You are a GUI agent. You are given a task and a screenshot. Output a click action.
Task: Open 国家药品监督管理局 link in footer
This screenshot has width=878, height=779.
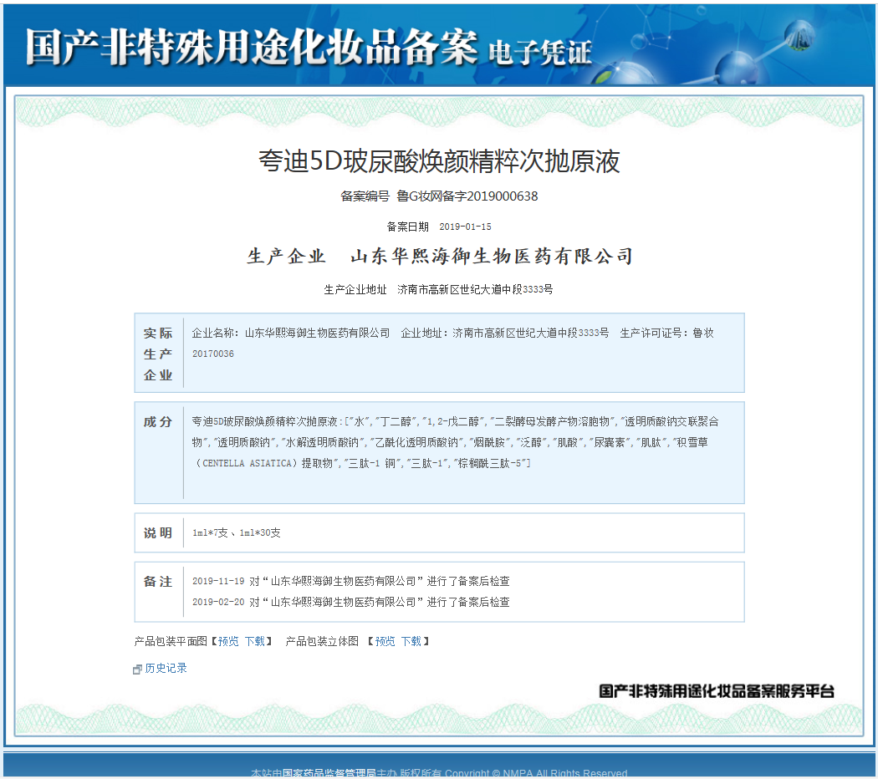tap(329, 773)
